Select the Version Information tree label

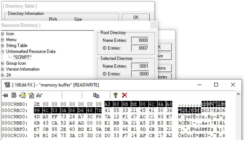(x=23, y=69)
